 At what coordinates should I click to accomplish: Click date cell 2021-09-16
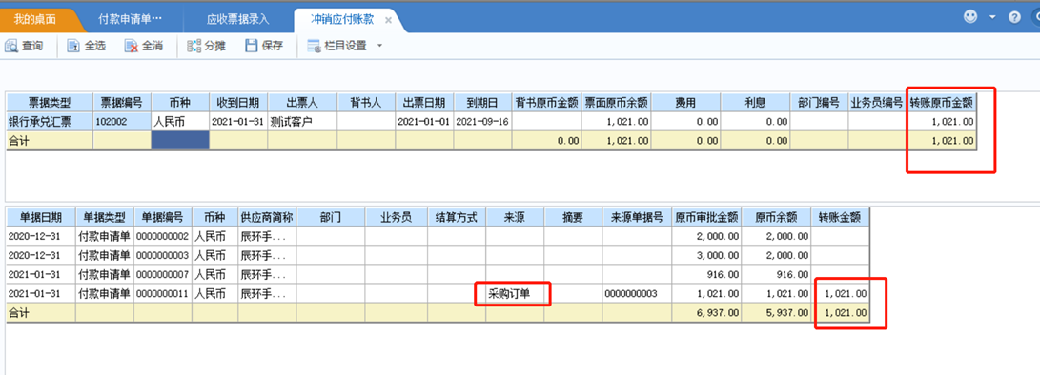coord(483,121)
